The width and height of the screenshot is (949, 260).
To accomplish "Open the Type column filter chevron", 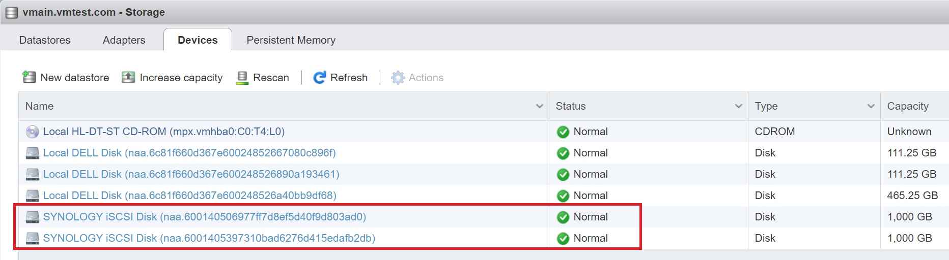I will click(x=871, y=106).
